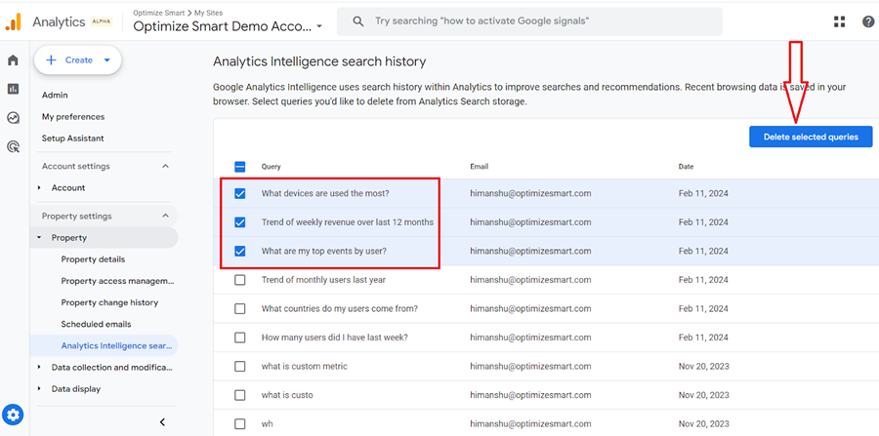The width and height of the screenshot is (879, 436).
Task: Click the search input field
Action: (x=529, y=21)
